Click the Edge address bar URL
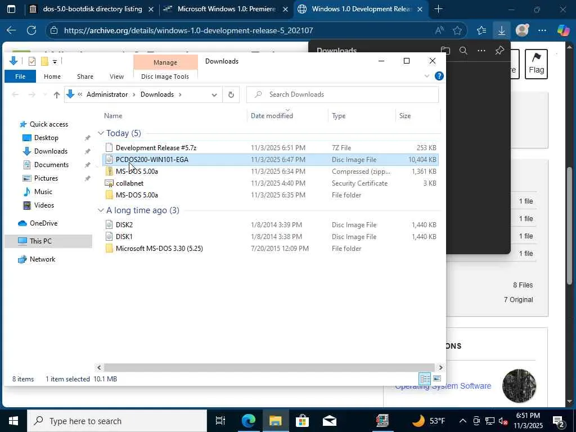The width and height of the screenshot is (576, 432). pyautogui.click(x=188, y=30)
